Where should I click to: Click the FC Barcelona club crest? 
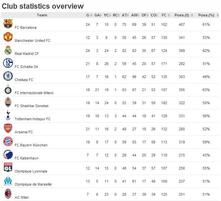coord(8,24)
